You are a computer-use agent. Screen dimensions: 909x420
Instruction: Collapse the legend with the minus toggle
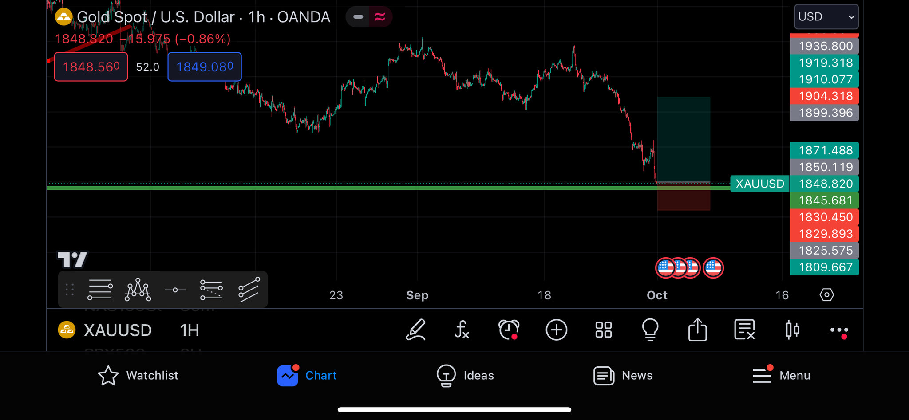click(358, 17)
